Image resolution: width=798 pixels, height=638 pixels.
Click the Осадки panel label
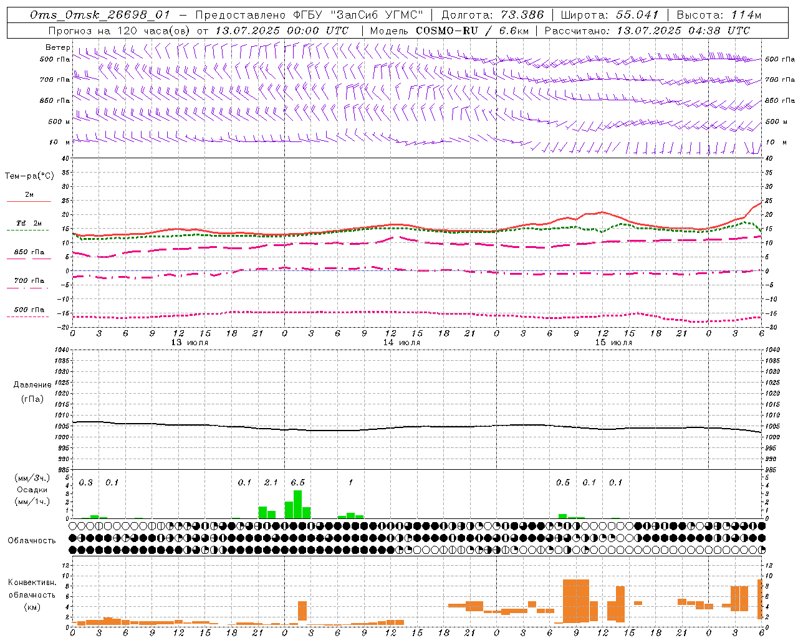(32, 490)
